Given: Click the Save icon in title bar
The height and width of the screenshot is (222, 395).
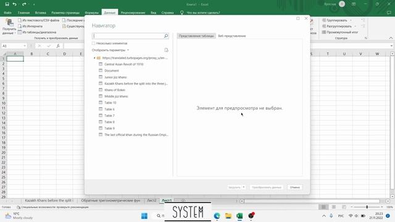Looking at the screenshot, I should [7, 4].
